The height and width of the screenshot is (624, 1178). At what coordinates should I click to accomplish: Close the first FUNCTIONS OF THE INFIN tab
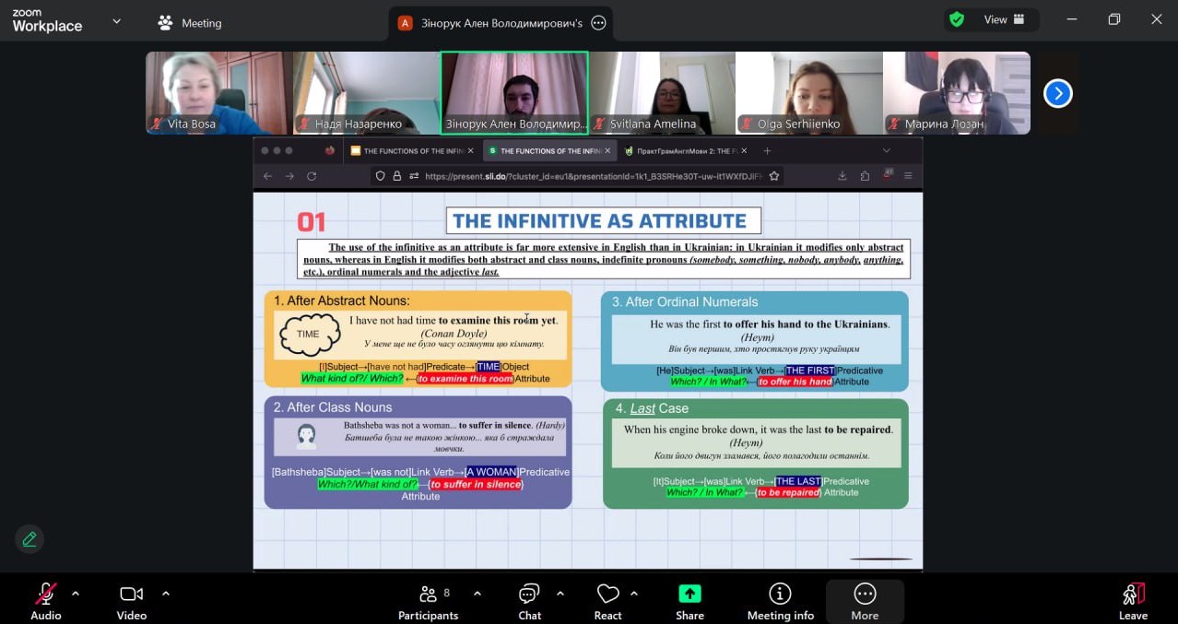click(x=471, y=151)
